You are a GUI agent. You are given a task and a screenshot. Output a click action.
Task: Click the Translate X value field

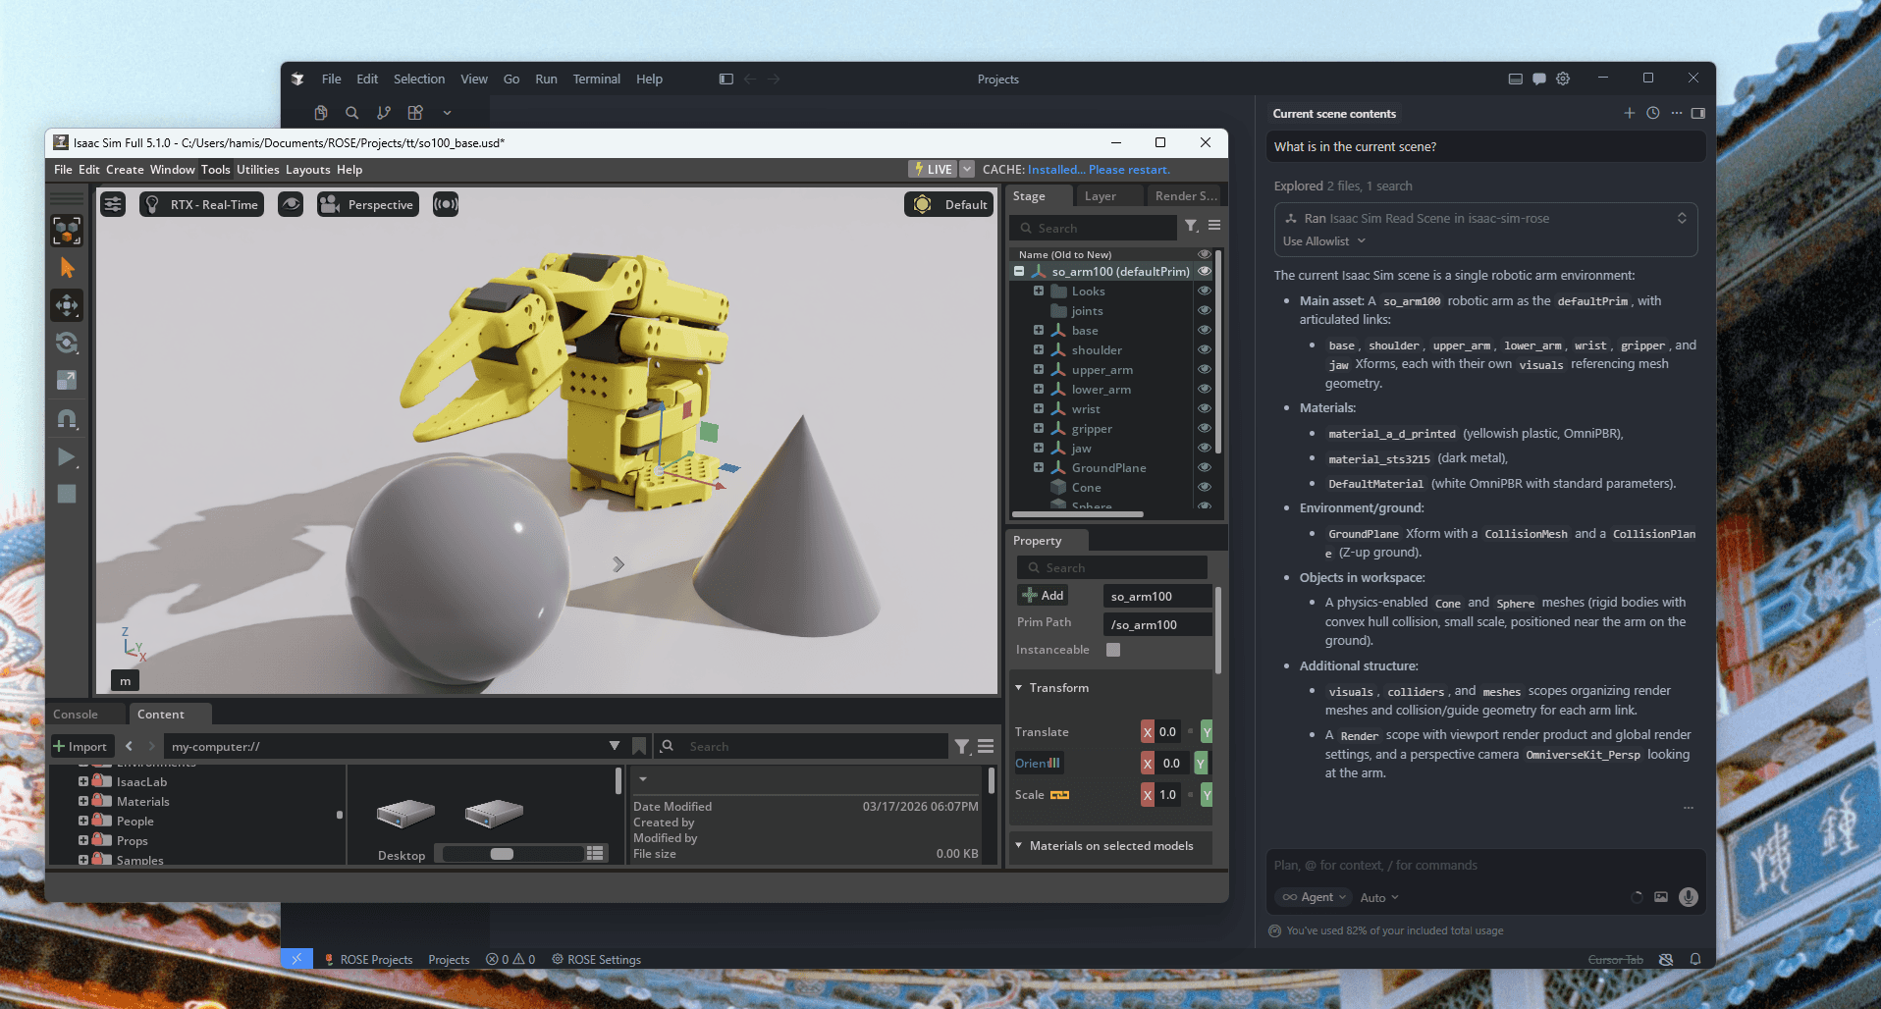click(x=1169, y=731)
